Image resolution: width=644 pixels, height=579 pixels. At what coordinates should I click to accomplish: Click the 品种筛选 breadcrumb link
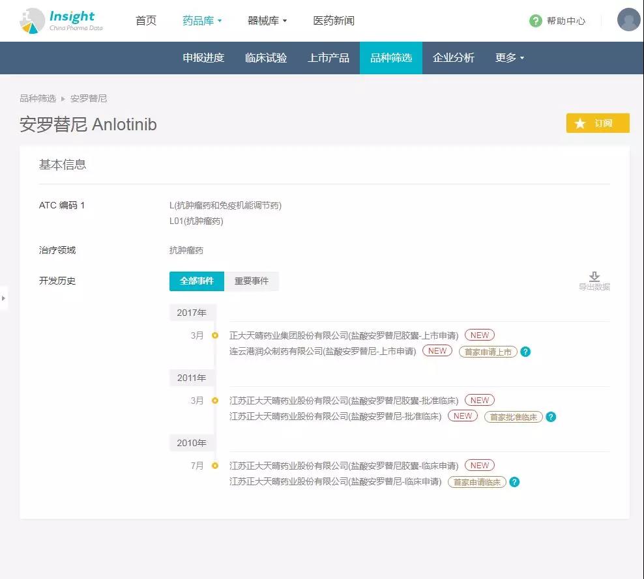click(37, 98)
